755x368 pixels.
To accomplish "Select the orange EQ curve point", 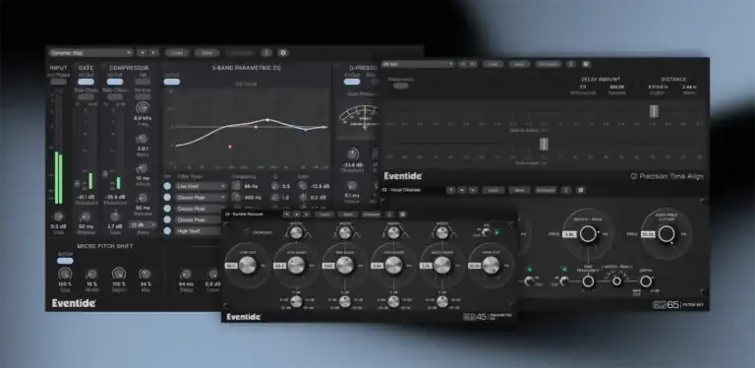I will pyautogui.click(x=256, y=127).
